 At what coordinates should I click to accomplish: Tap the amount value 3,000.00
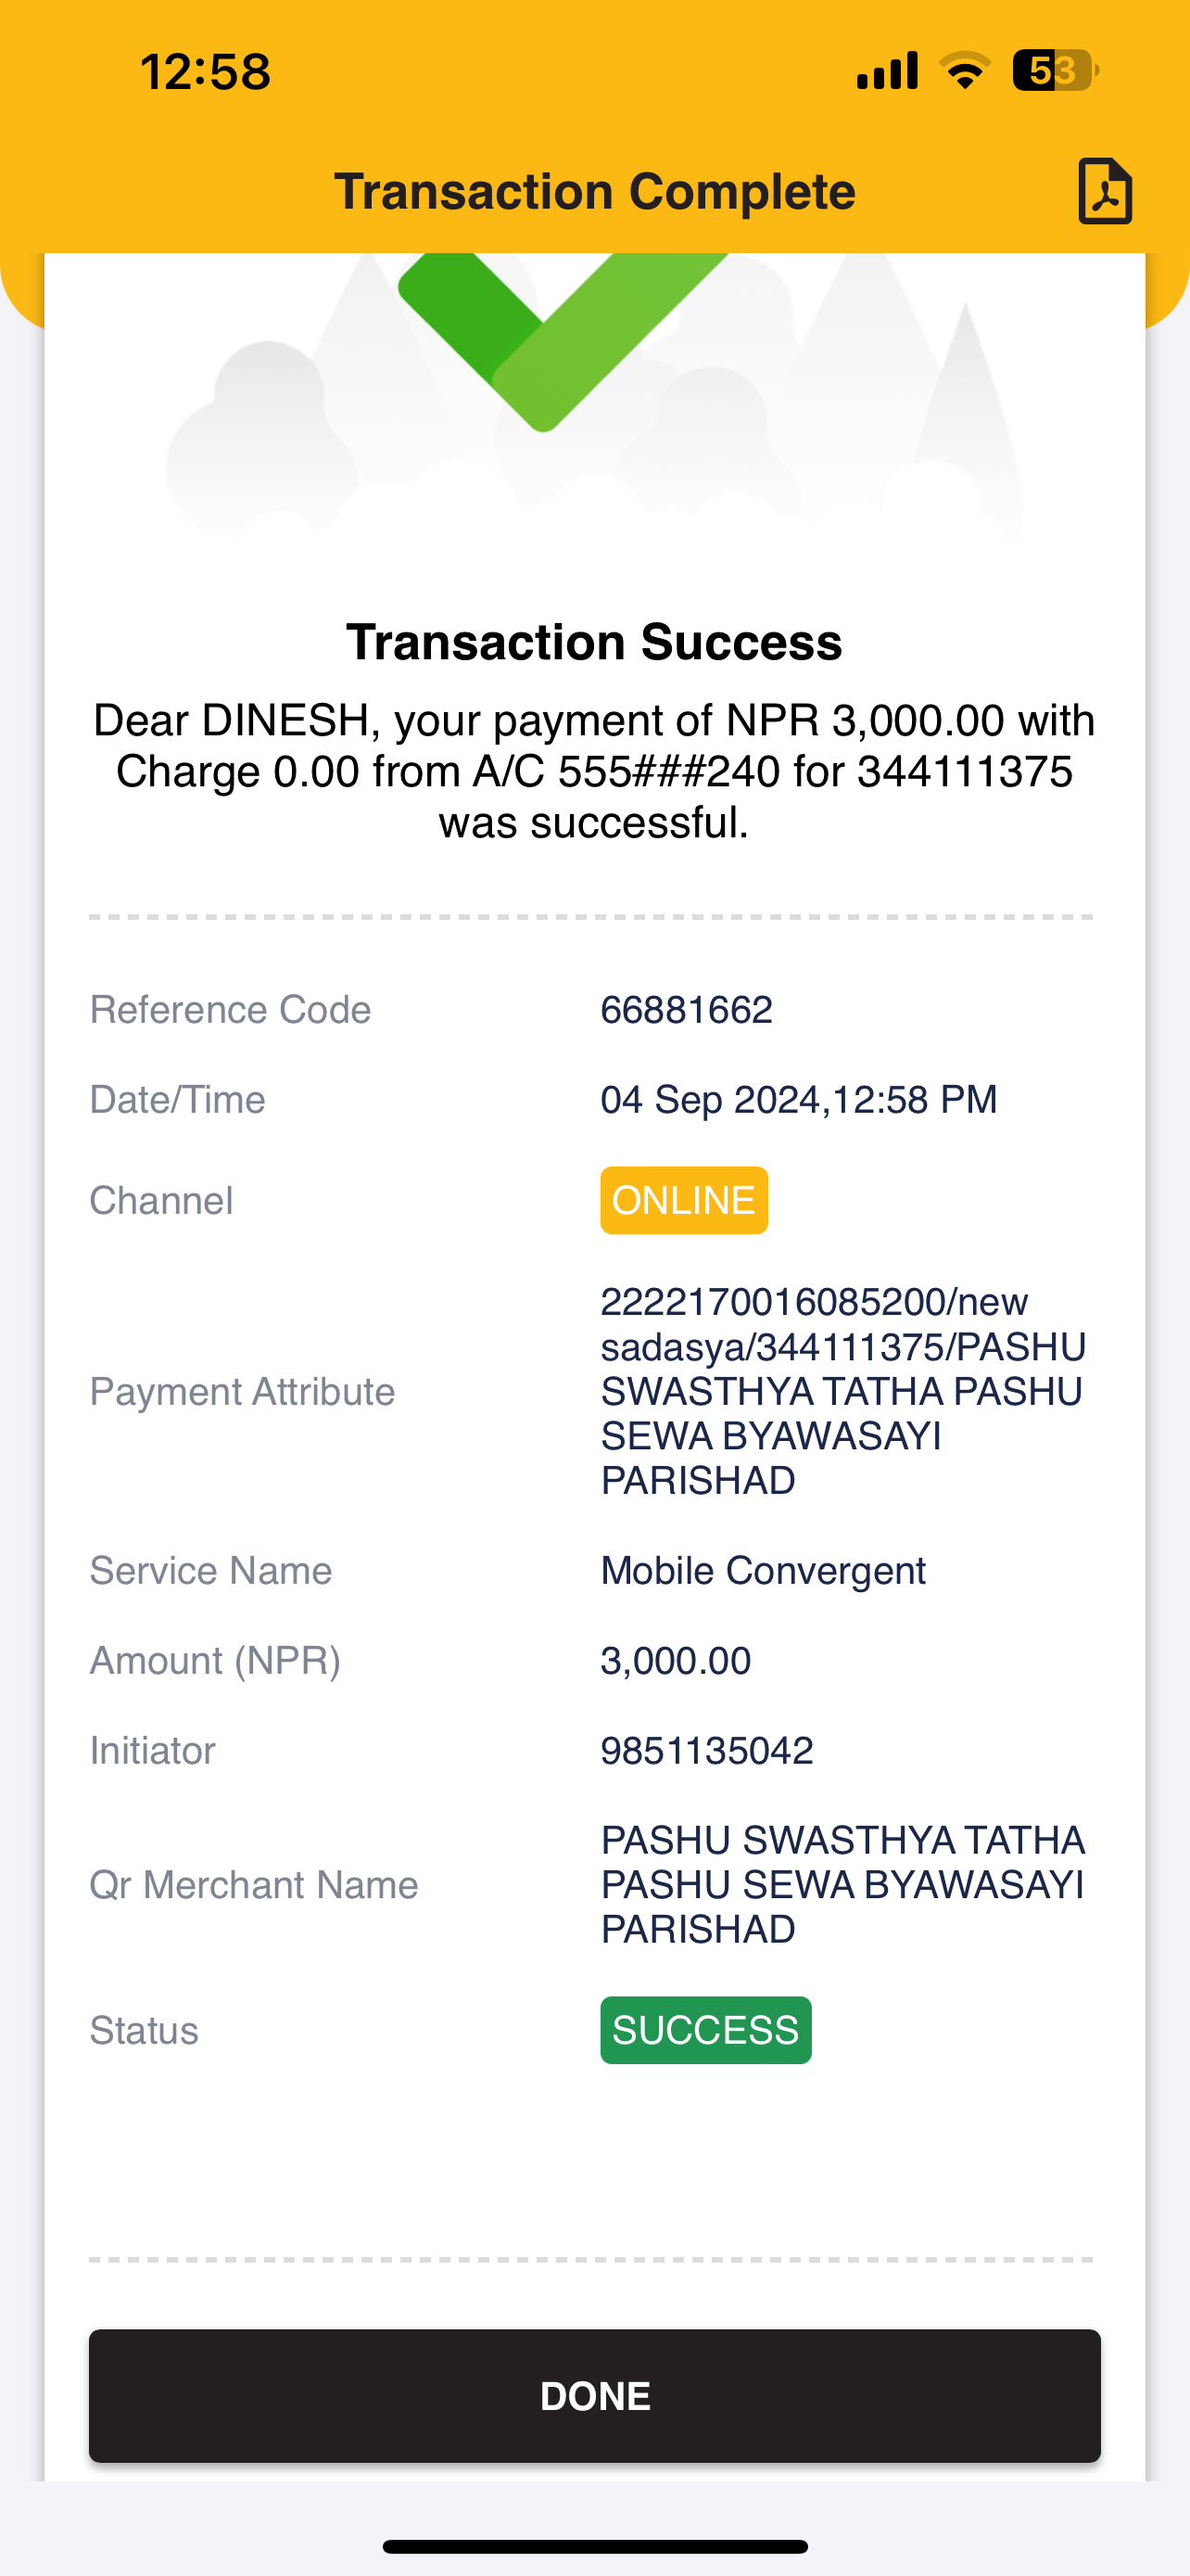click(676, 1661)
